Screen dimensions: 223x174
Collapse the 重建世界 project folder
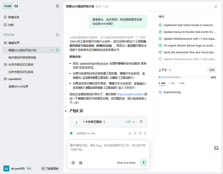click(x=6, y=43)
